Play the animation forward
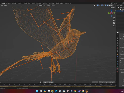124x93 pixels. pos(49,82)
